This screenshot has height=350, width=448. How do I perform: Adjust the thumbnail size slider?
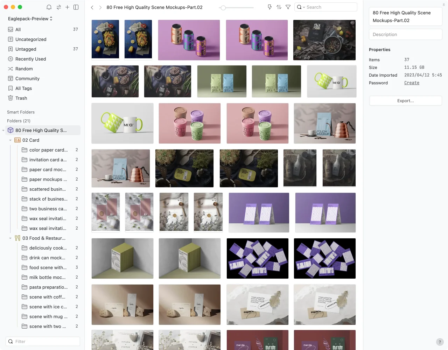coord(223,8)
